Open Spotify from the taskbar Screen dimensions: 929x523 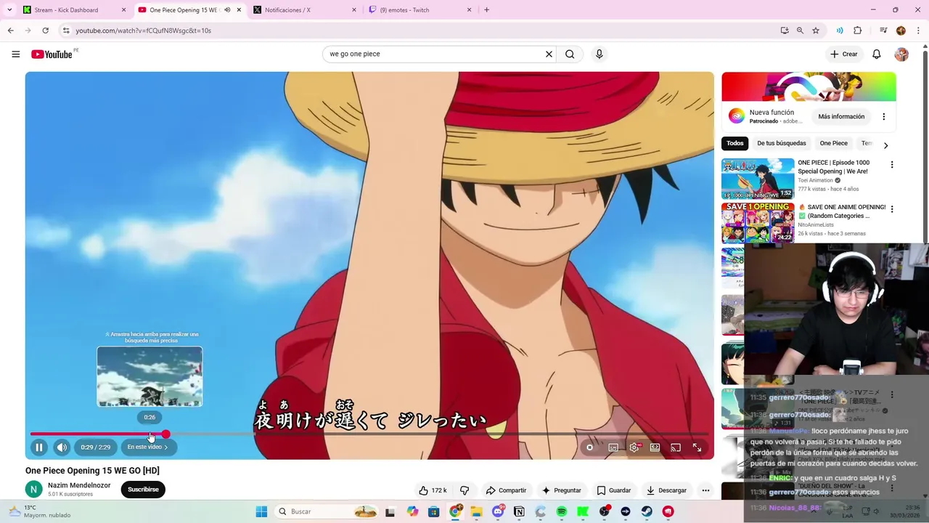coord(562,511)
